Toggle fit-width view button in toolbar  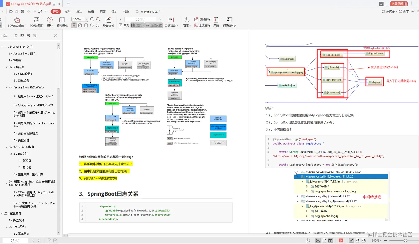tap(86, 25)
